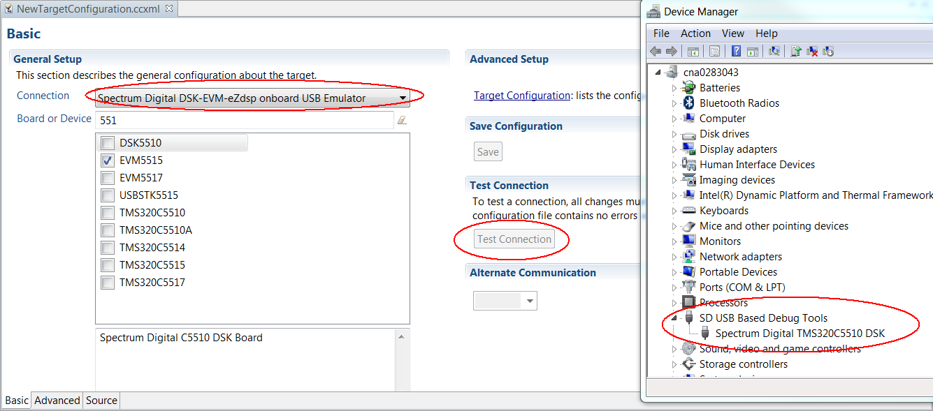This screenshot has width=933, height=411.
Task: Collapse the cna0283043 root node
Action: tap(658, 73)
